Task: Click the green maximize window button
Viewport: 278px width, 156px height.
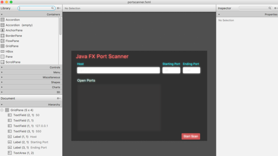Action: pos(11,2)
